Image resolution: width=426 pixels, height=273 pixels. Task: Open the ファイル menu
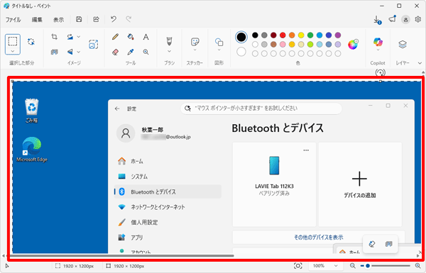coord(13,20)
